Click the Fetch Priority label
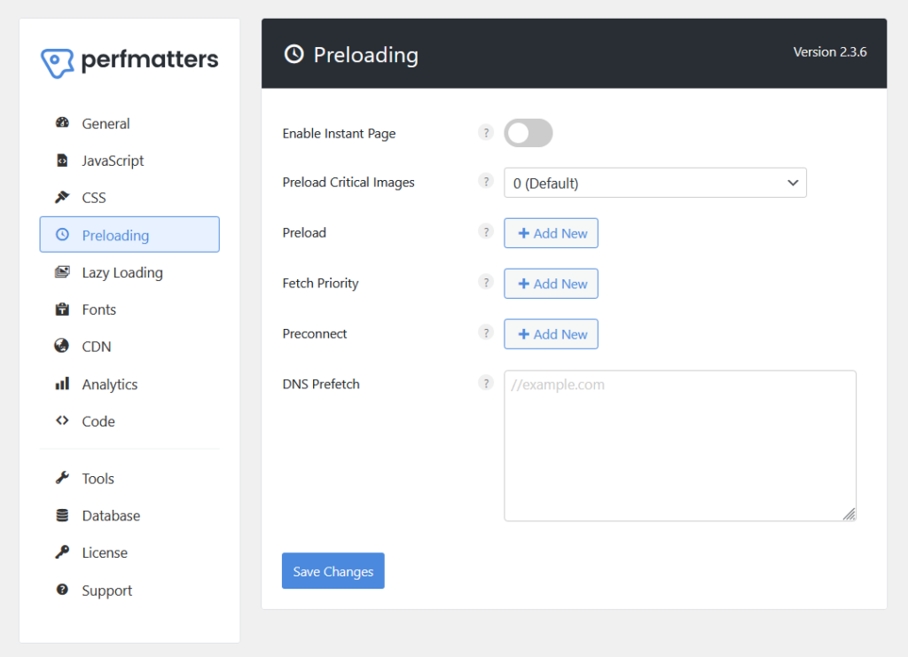Screen dimensions: 908x657 pyautogui.click(x=320, y=283)
